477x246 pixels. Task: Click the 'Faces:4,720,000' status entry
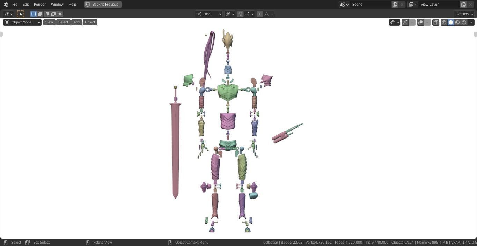click(348, 243)
